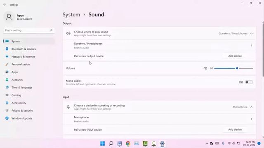Open Accounts settings
This screenshot has height=148, width=264.
tap(29, 80)
